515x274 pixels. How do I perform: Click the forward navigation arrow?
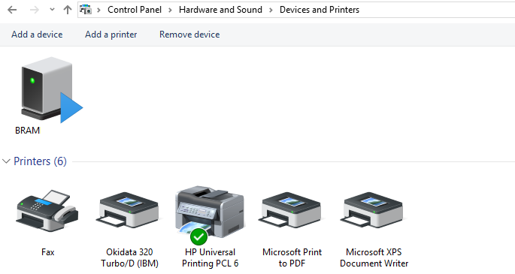[x=34, y=10]
